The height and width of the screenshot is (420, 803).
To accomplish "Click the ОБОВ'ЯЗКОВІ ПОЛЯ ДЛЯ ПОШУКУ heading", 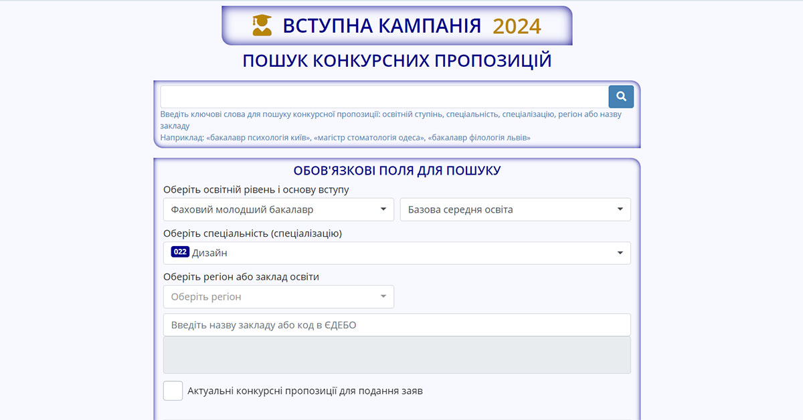I will 397,171.
